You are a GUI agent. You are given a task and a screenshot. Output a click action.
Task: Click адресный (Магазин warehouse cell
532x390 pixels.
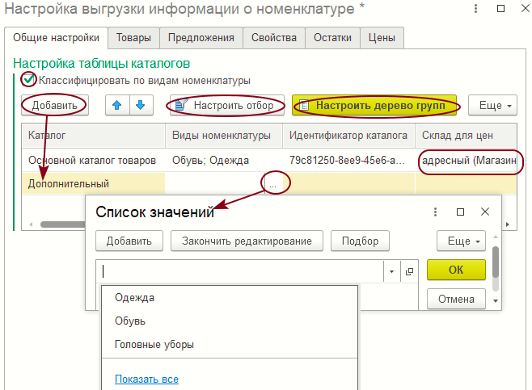(467, 160)
